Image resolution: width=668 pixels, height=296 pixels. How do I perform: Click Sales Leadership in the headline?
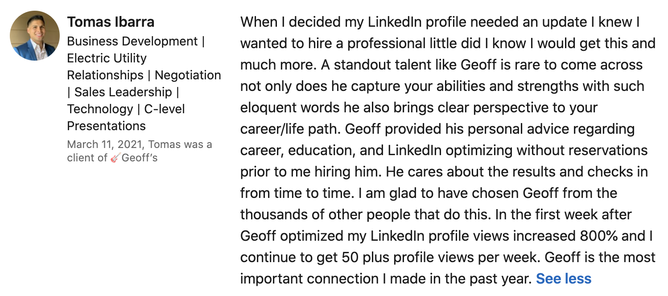(x=123, y=92)
